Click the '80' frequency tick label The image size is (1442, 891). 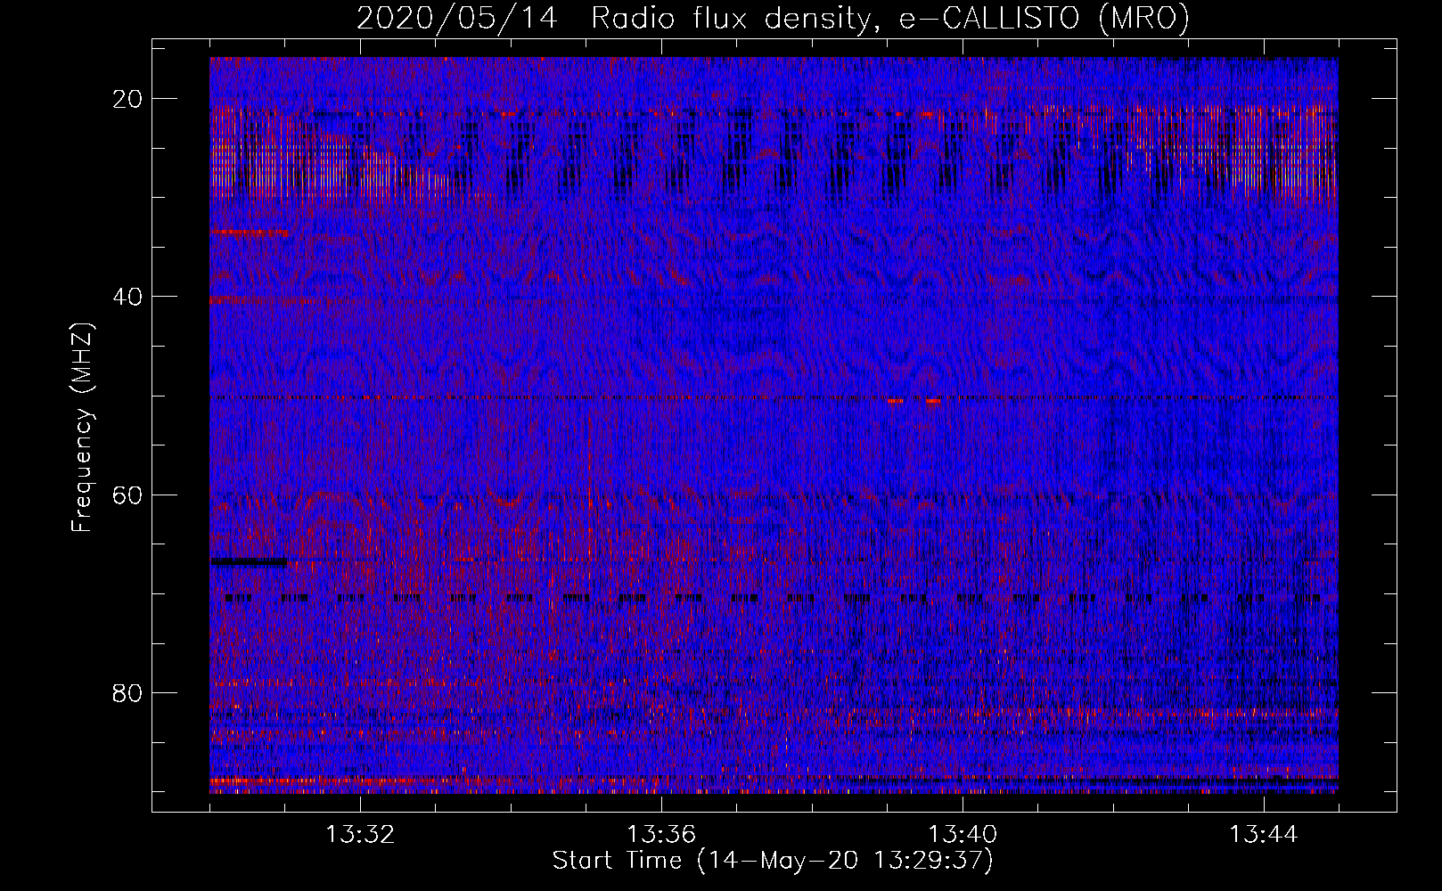pyautogui.click(x=128, y=692)
